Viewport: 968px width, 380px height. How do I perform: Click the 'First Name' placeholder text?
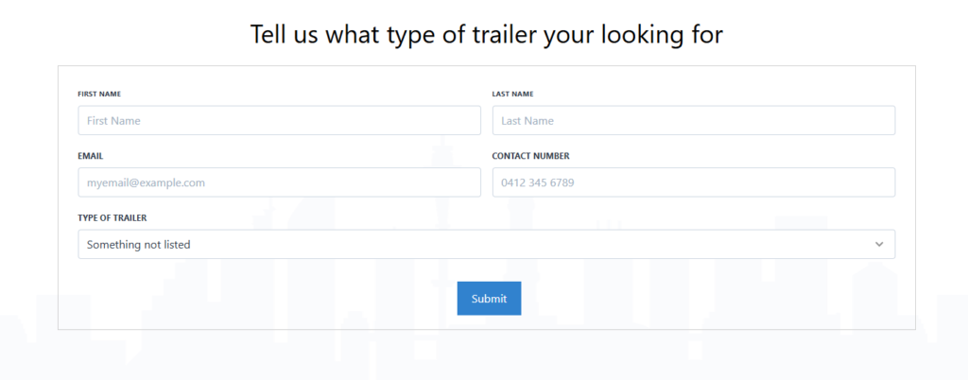coord(113,121)
